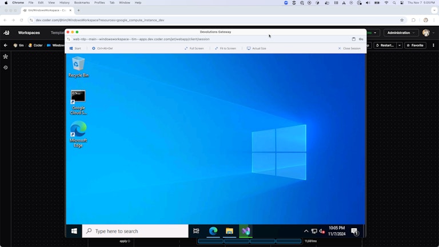Set session to Actual Size

[257, 49]
